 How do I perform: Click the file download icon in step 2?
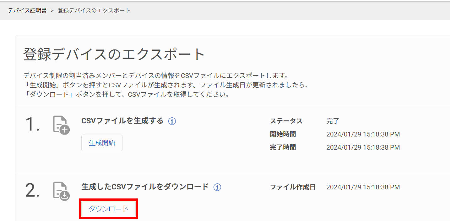(x=61, y=191)
